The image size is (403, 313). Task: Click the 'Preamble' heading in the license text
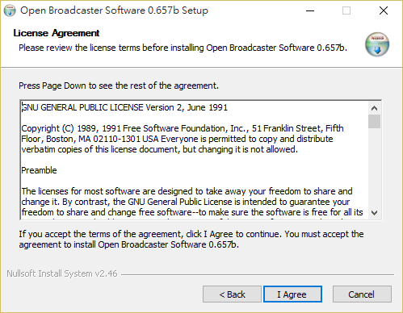(39, 170)
